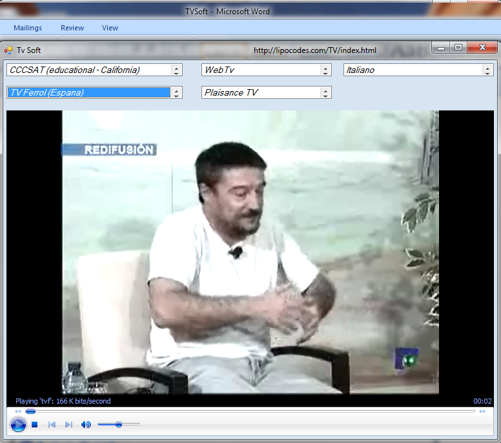Close the Tv Soft window
The image size is (501, 443).
[482, 48]
